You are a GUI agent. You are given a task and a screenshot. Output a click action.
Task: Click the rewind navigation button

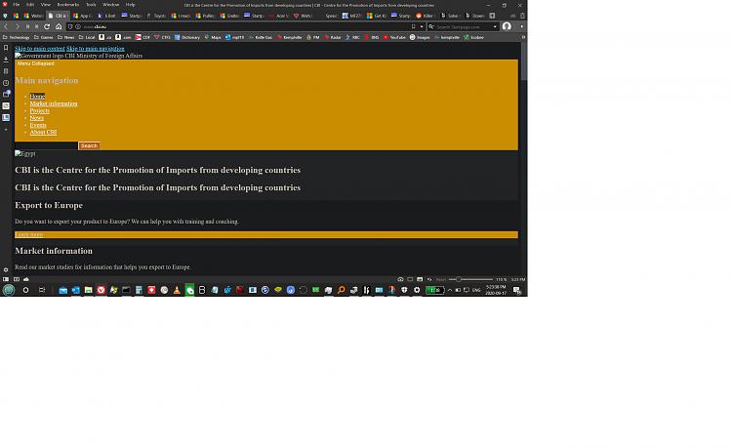[x=27, y=26]
